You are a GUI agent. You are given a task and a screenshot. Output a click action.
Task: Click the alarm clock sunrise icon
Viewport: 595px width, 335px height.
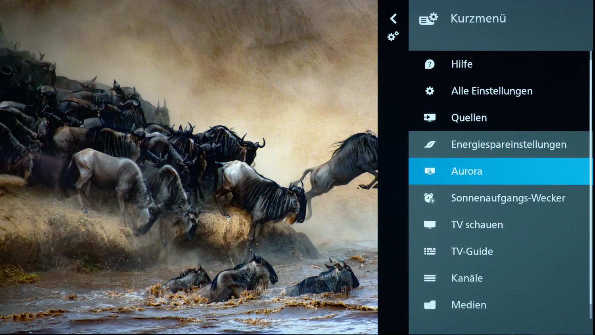[x=430, y=198]
